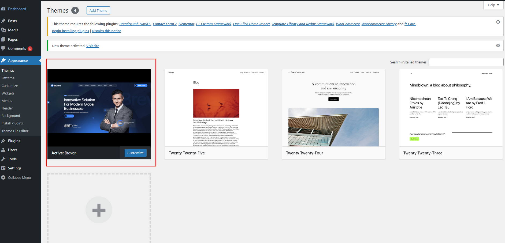Close the New theme activated notice
505x243 pixels.
tap(498, 45)
